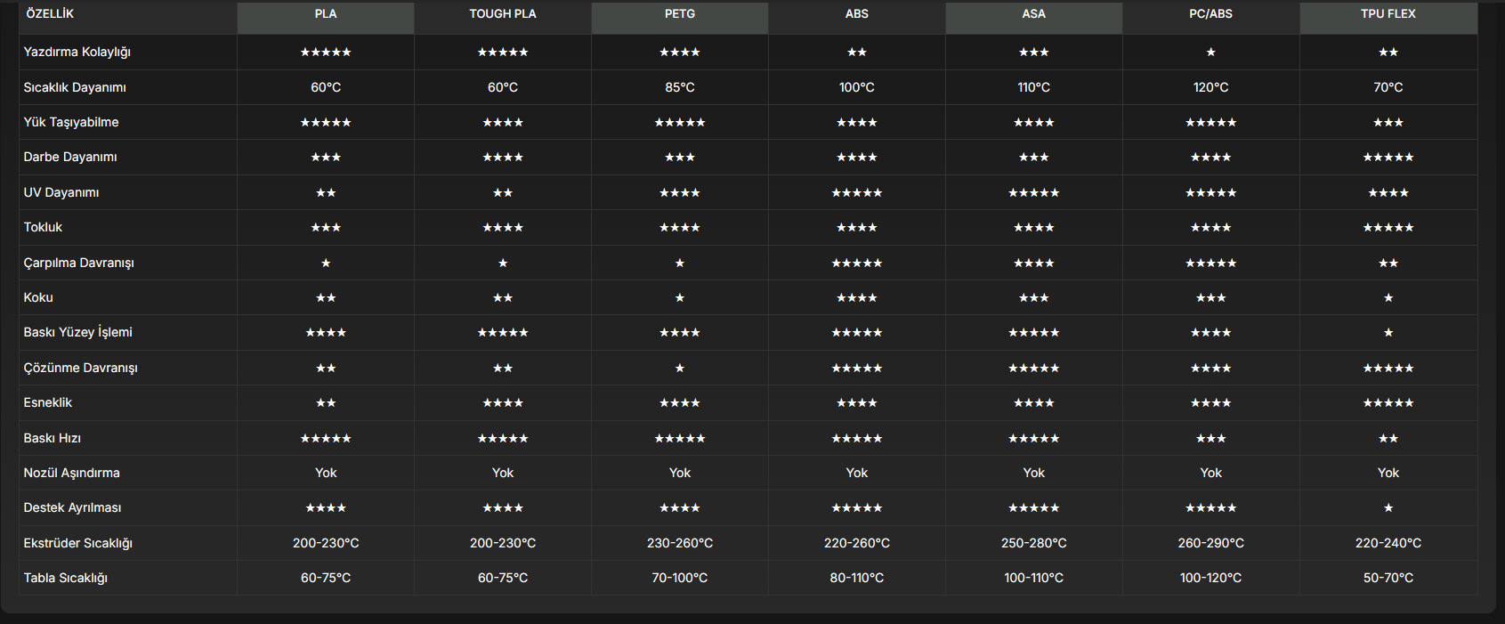Click Yok under PLA in Nozül Aşındırma
The image size is (1505, 624).
(x=326, y=473)
